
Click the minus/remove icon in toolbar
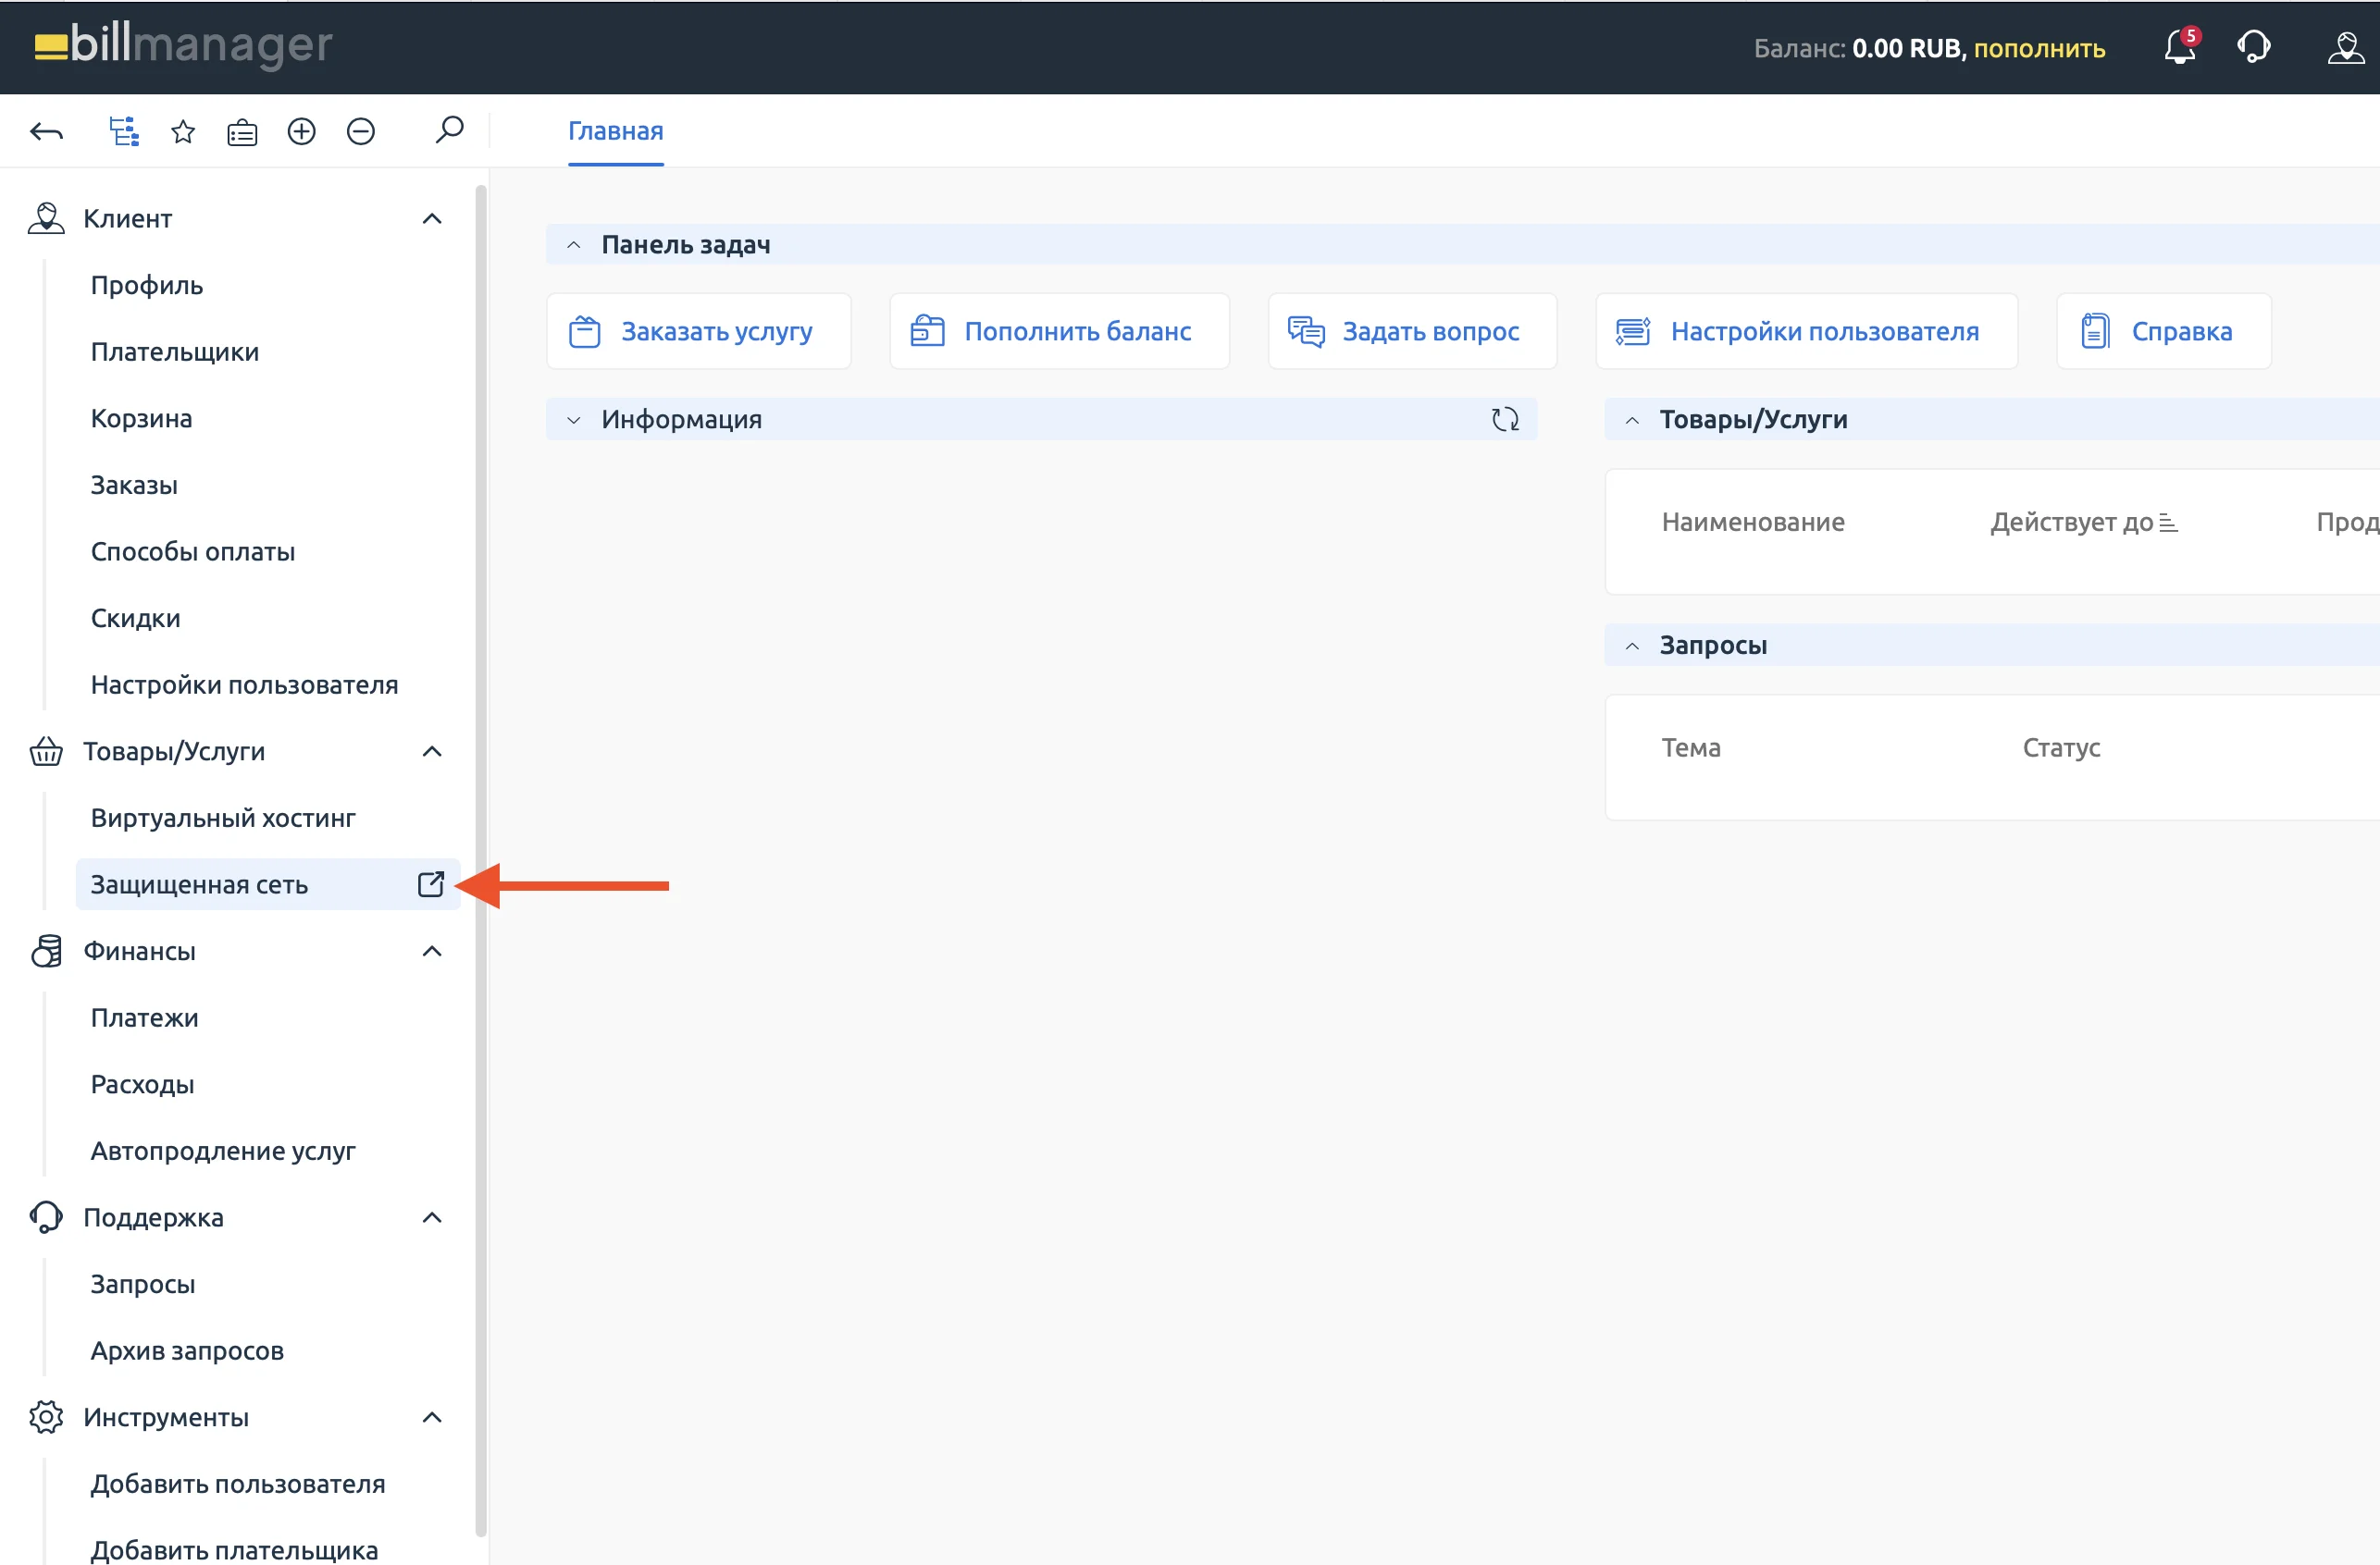356,129
